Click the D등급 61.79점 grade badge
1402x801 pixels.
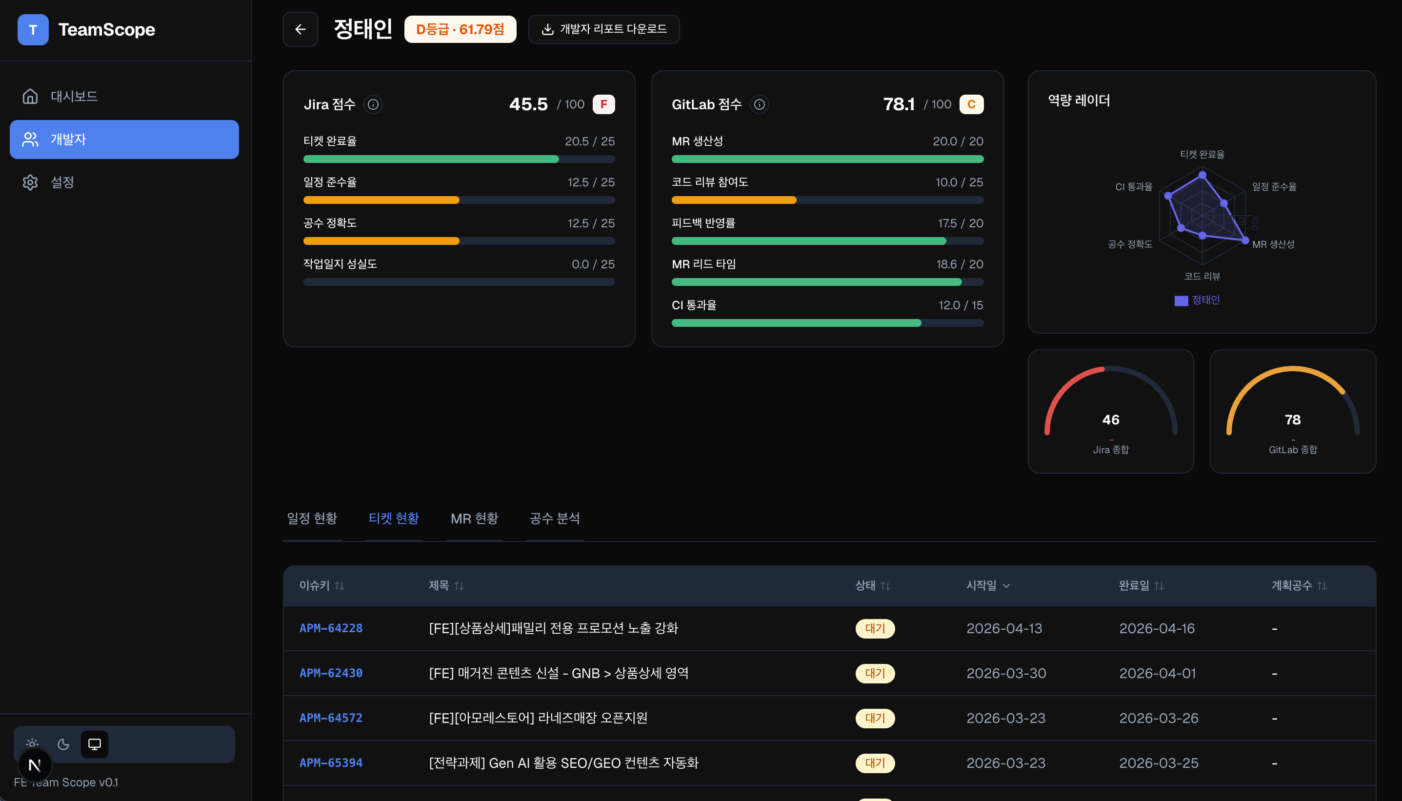point(460,29)
